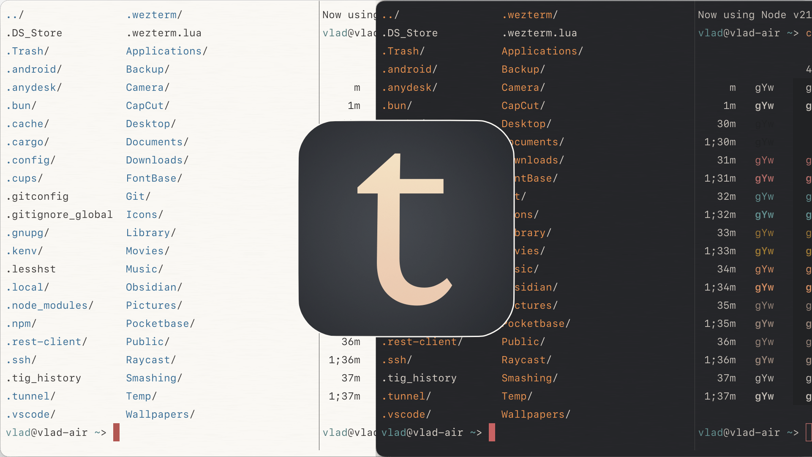812x457 pixels.
Task: In the light window, click '.wezterm.lua'
Action: coord(164,33)
